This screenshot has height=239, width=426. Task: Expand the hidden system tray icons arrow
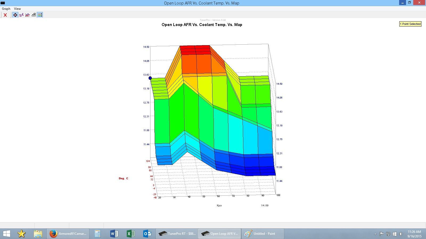pyautogui.click(x=375, y=234)
